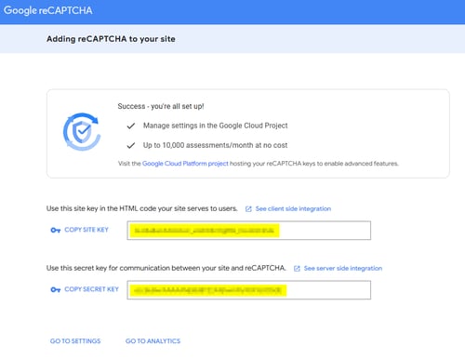Image resolution: width=465 pixels, height=359 pixels.
Task: Click the Google reCAPTCHA logo in header
Action: pyautogui.click(x=48, y=10)
